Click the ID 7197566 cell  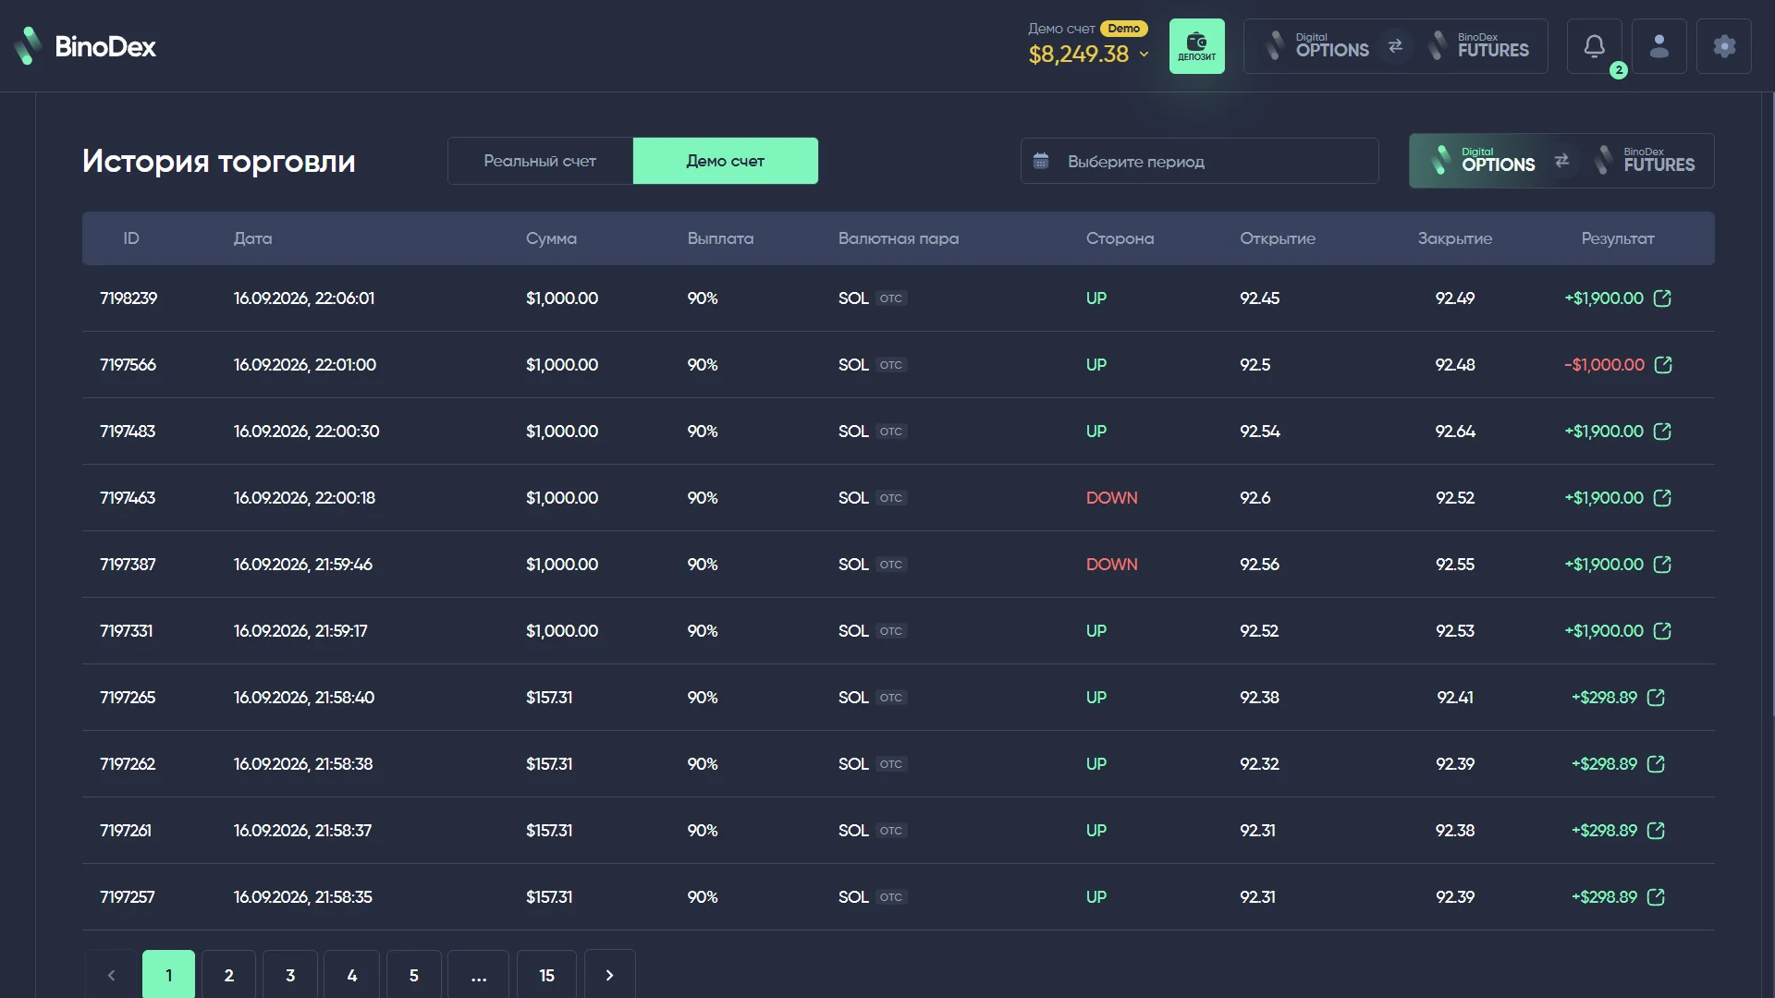tap(128, 365)
